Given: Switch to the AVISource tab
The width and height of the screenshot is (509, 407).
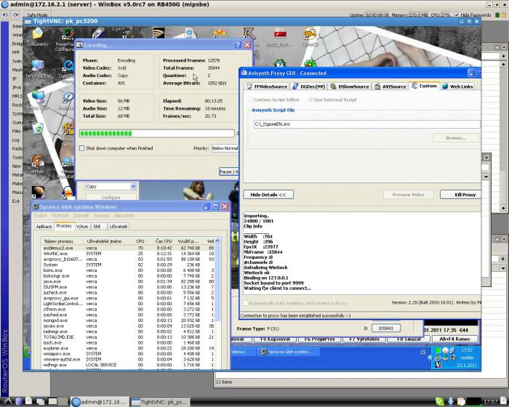Looking at the screenshot, I should coord(390,86).
